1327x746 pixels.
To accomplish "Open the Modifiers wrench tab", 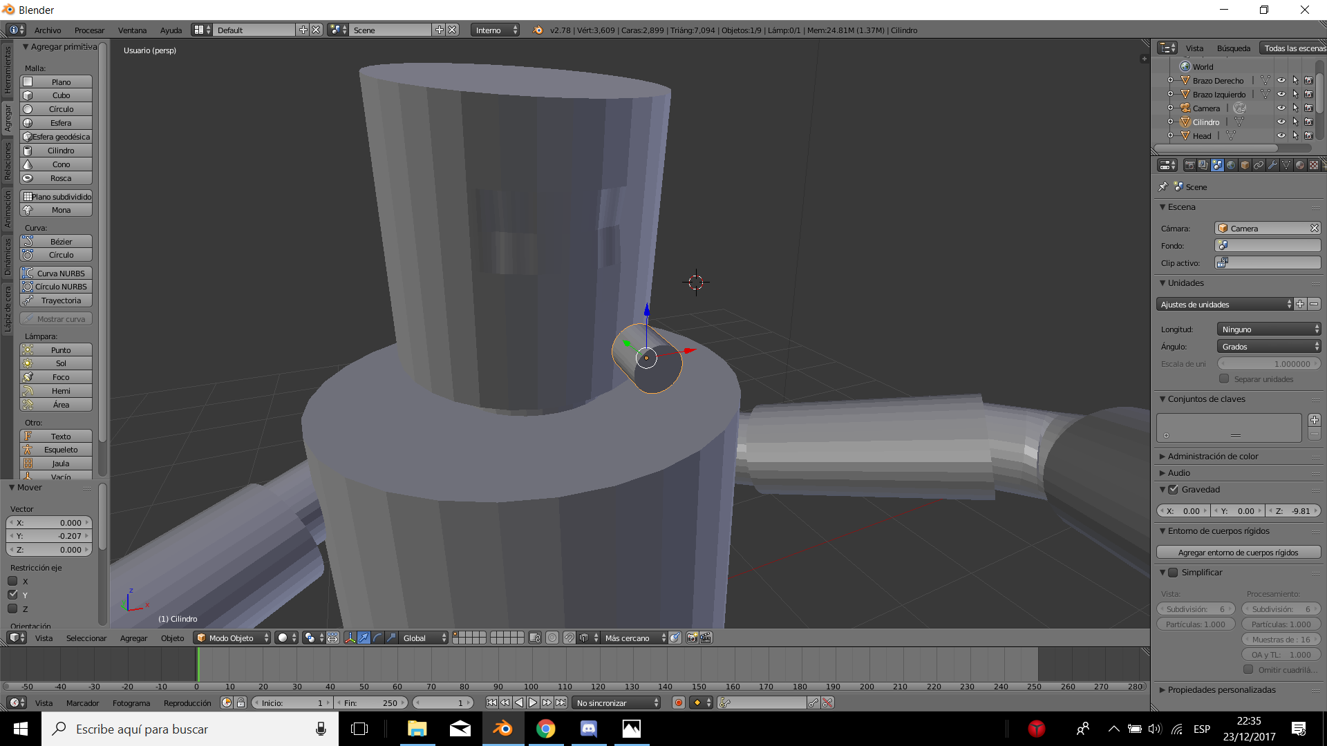I will pyautogui.click(x=1272, y=165).
